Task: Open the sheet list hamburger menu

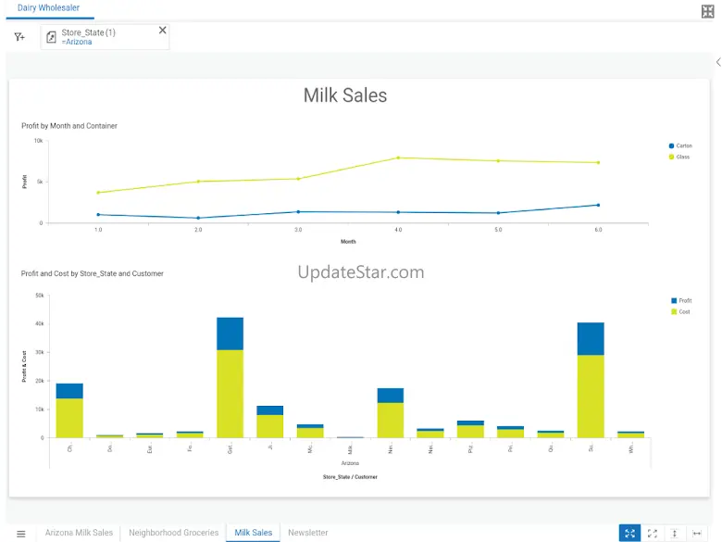Action: [21, 534]
